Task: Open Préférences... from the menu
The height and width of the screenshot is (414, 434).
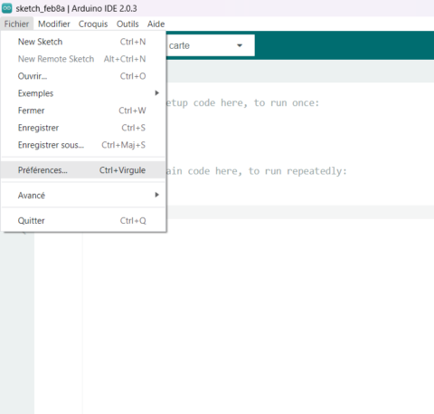Action: [83, 170]
